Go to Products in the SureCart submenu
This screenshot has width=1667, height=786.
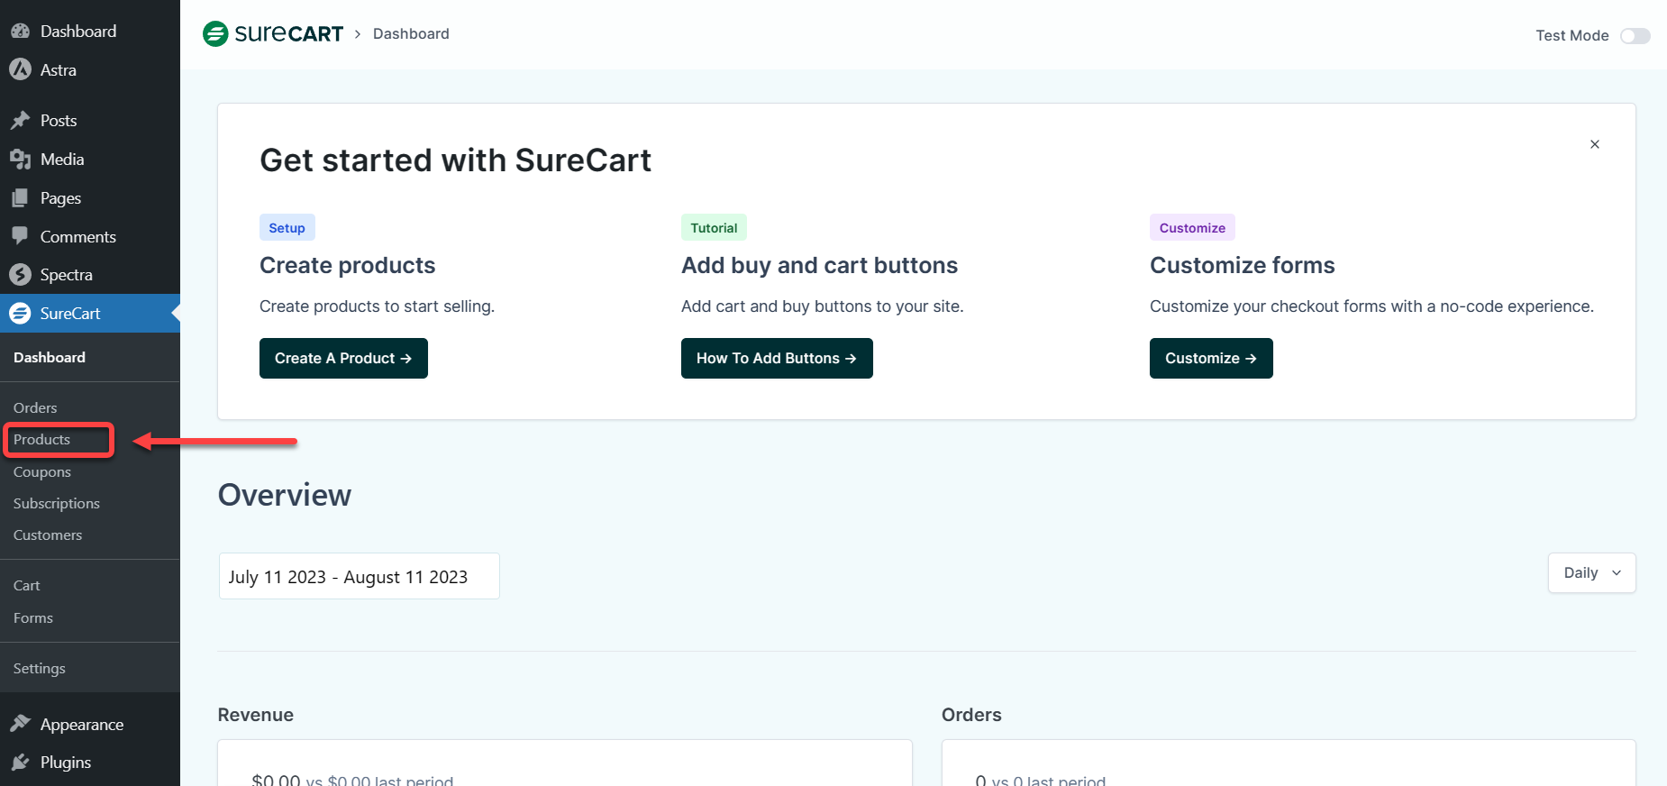41,439
